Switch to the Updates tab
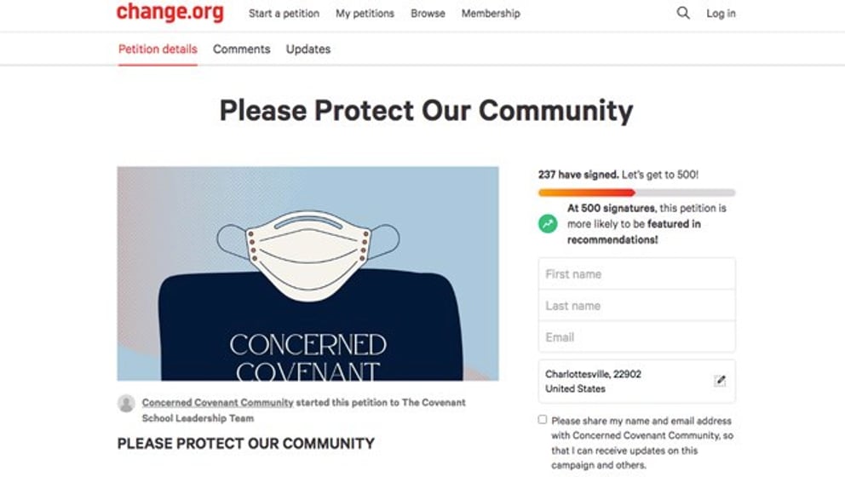845x477 pixels. pyautogui.click(x=308, y=49)
